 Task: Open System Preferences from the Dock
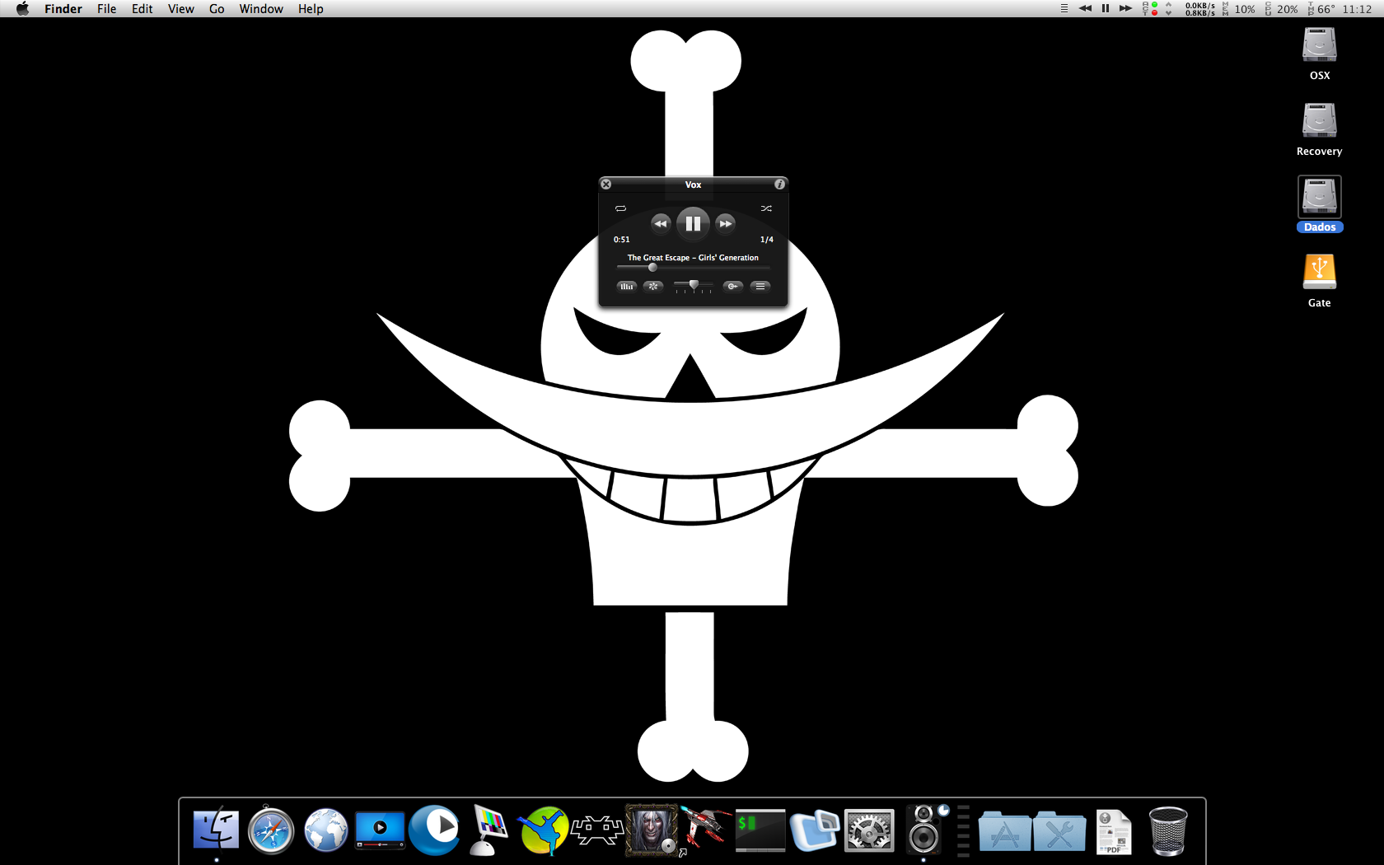pos(869,830)
